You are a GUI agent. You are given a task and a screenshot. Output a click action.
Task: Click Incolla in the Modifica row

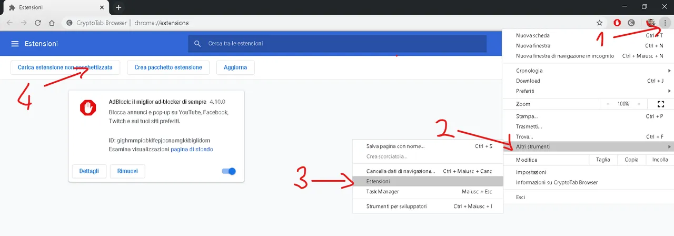coord(660,160)
